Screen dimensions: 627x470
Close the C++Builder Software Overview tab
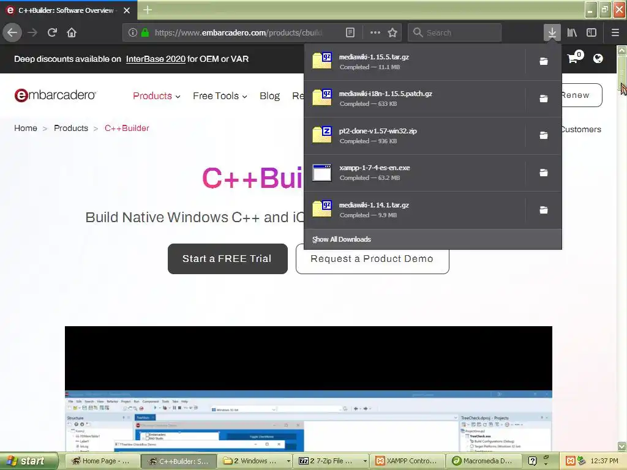click(x=127, y=10)
